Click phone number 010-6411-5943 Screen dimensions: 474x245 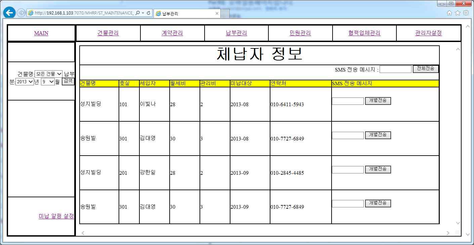287,105
